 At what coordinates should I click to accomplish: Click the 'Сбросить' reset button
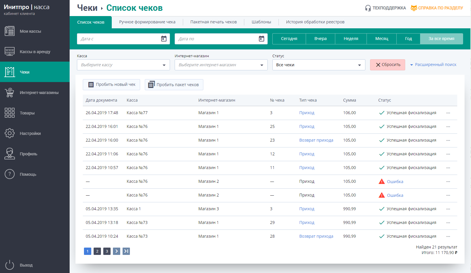click(x=388, y=65)
